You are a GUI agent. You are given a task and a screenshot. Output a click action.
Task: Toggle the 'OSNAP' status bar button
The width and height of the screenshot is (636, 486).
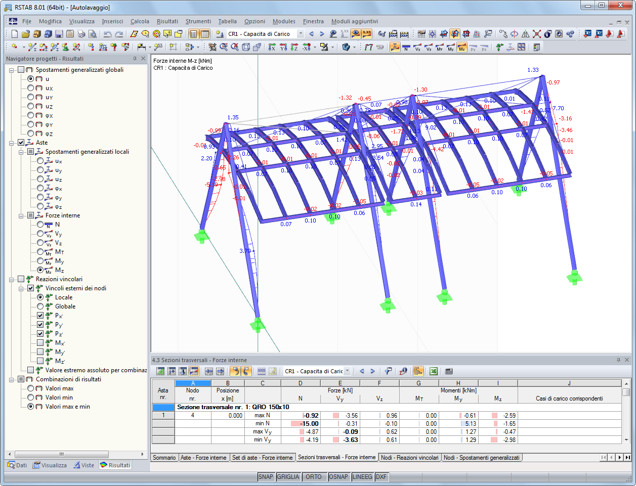(338, 477)
